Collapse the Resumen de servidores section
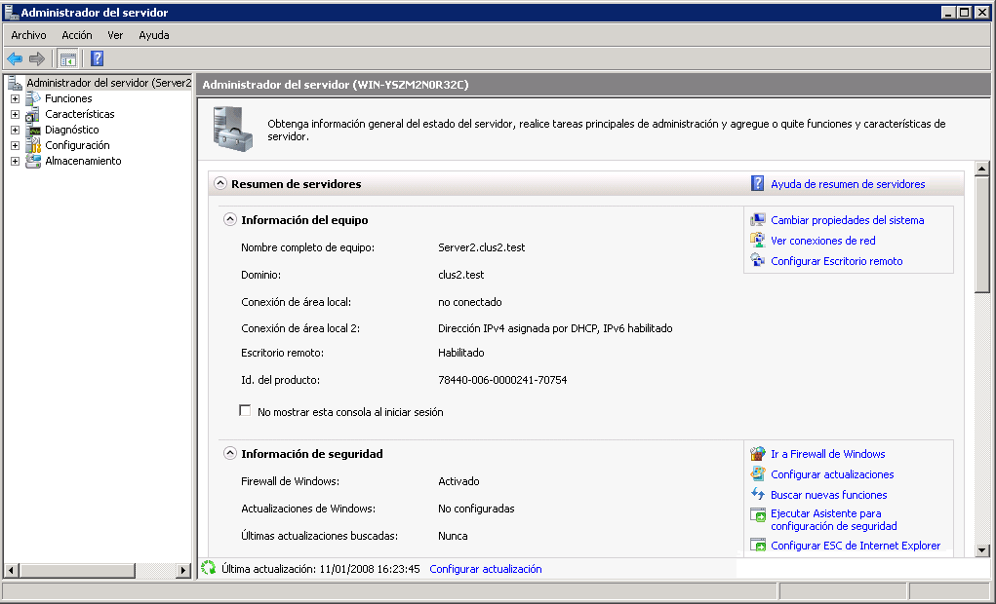Image resolution: width=996 pixels, height=604 pixels. [x=220, y=183]
